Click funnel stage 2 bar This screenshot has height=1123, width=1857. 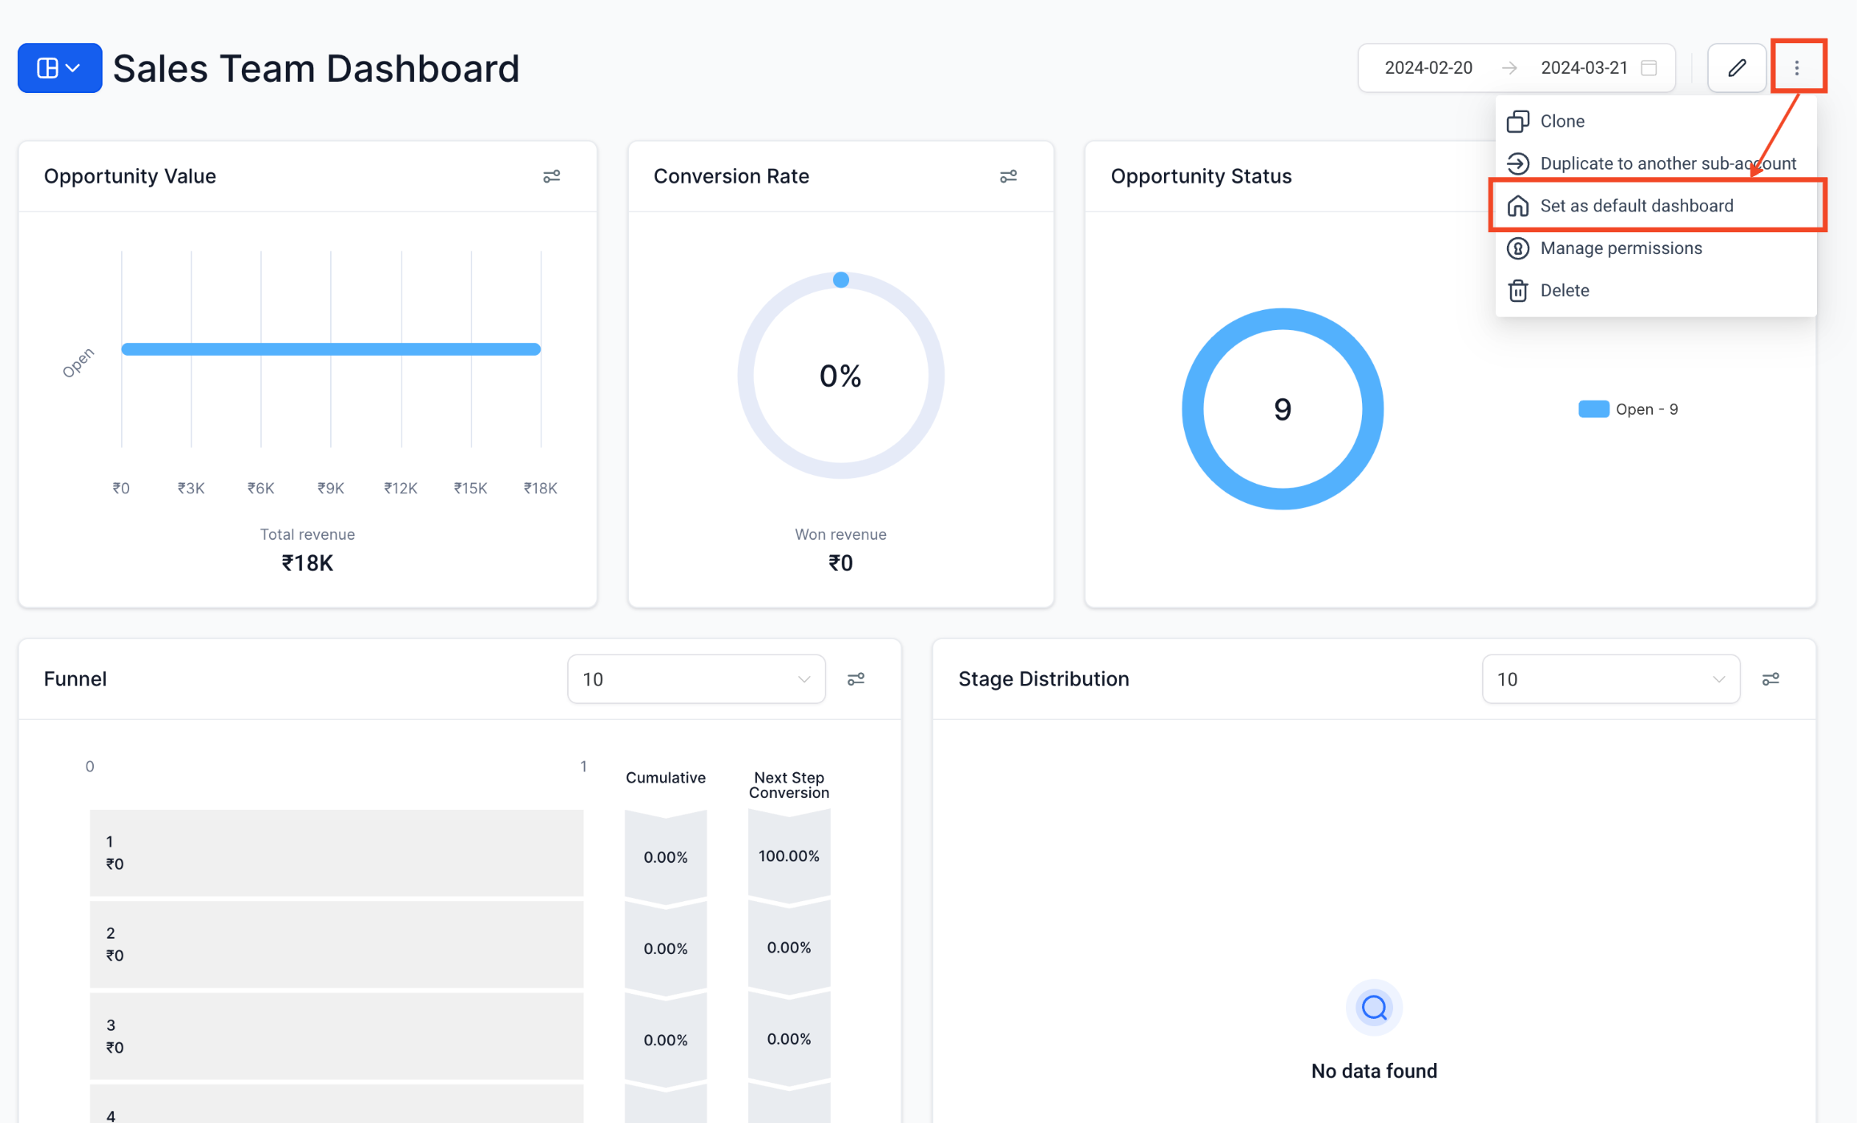click(336, 944)
